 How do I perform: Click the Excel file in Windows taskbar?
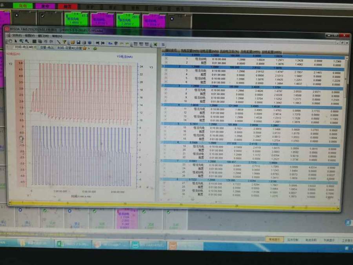point(67,244)
